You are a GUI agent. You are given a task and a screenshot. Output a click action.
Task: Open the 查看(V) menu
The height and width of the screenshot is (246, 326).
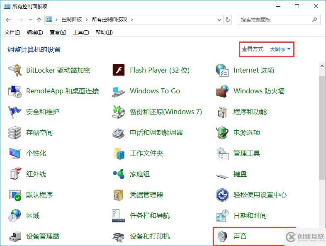click(x=58, y=32)
